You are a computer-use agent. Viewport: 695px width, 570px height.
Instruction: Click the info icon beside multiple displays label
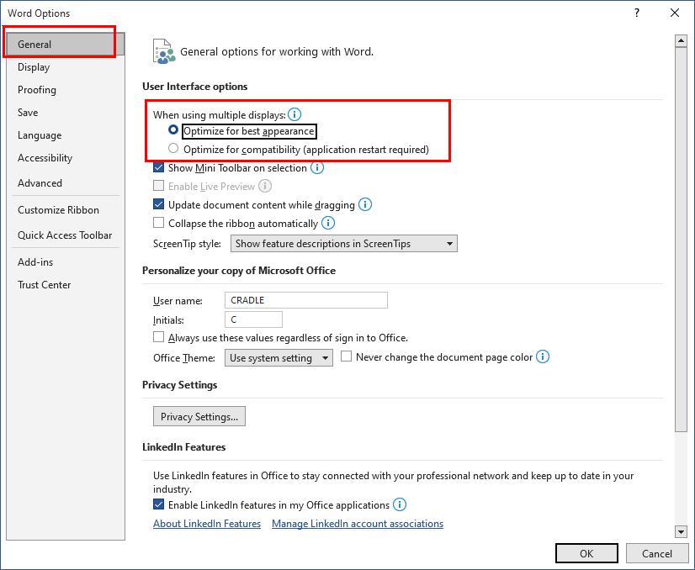294,114
